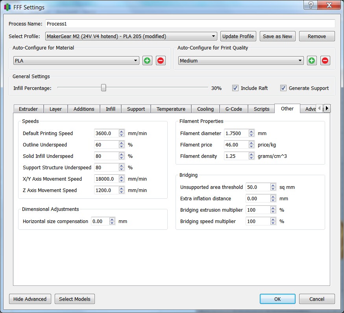Uncheck the Generate Support option
The image size is (344, 313).
283,88
